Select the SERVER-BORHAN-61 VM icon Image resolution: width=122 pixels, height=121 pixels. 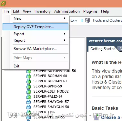(29, 81)
